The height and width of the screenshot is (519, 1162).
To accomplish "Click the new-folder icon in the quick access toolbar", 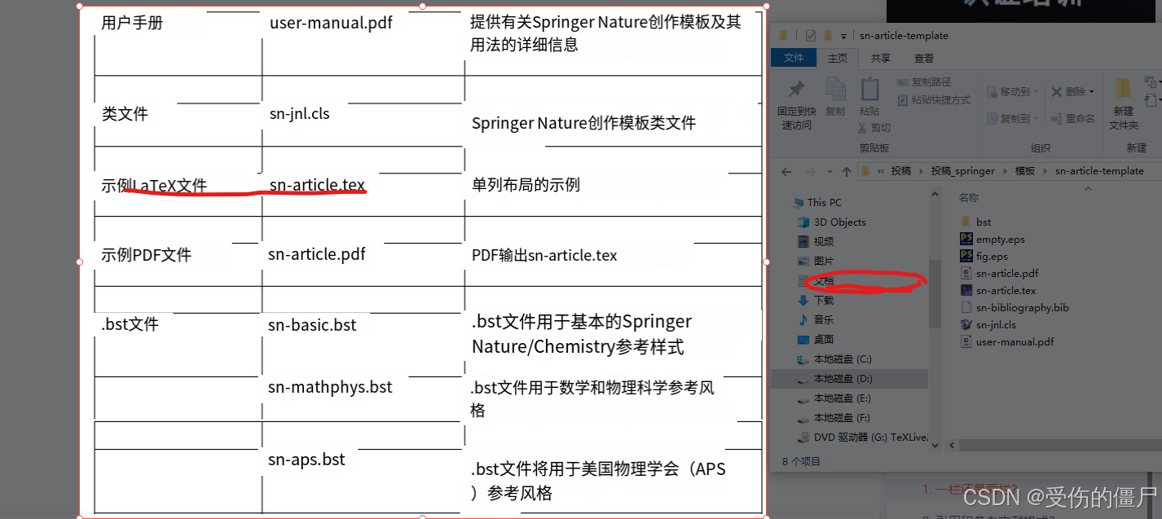I will click(828, 36).
